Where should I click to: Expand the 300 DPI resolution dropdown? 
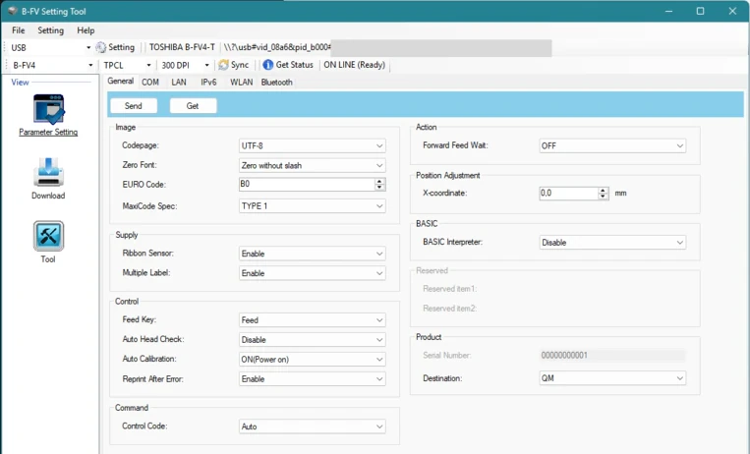[206, 65]
